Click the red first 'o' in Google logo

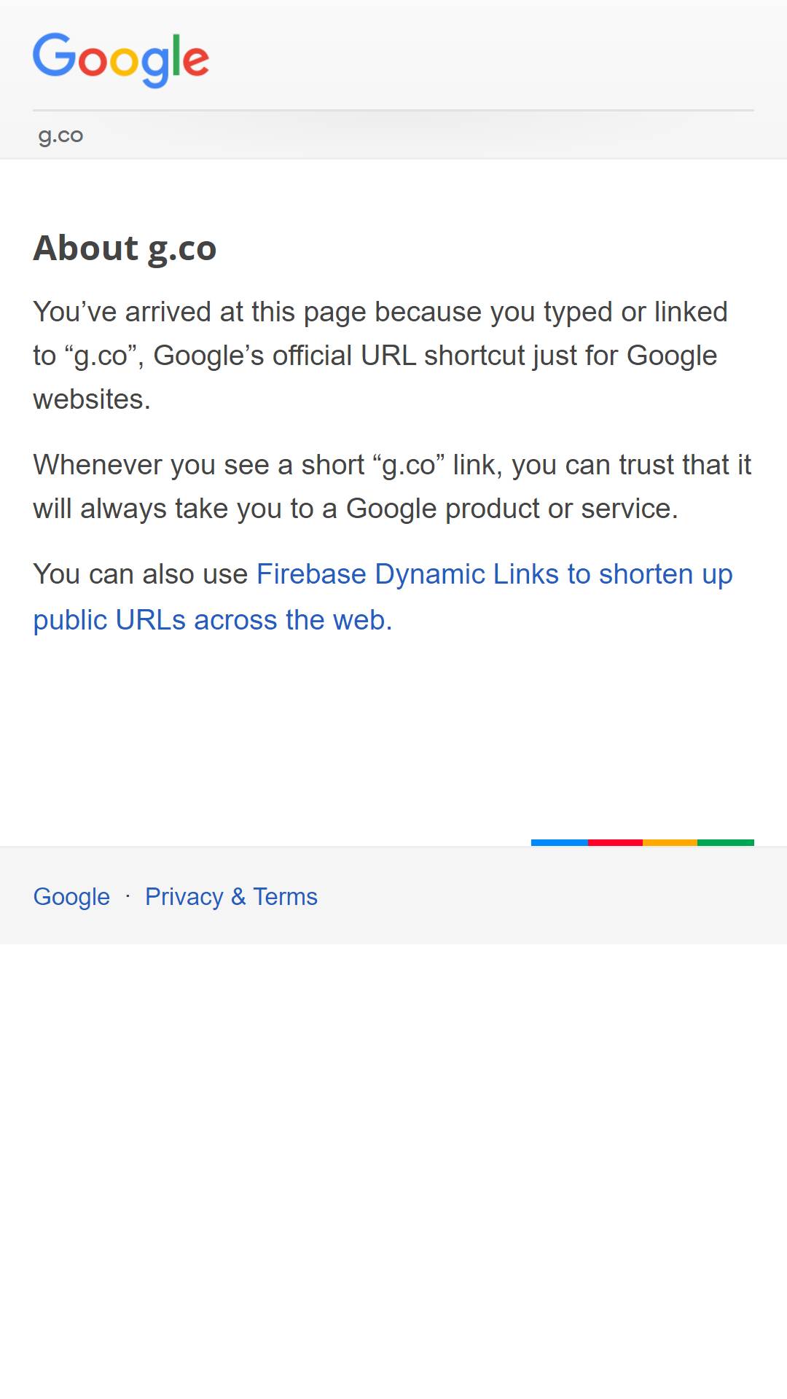coord(93,61)
